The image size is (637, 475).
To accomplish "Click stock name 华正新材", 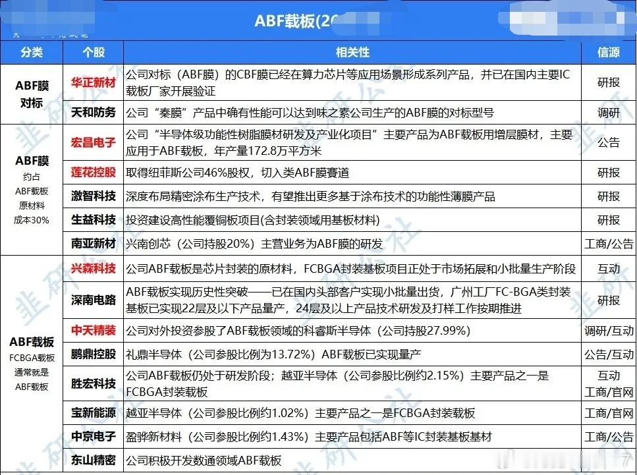I will 94,82.
